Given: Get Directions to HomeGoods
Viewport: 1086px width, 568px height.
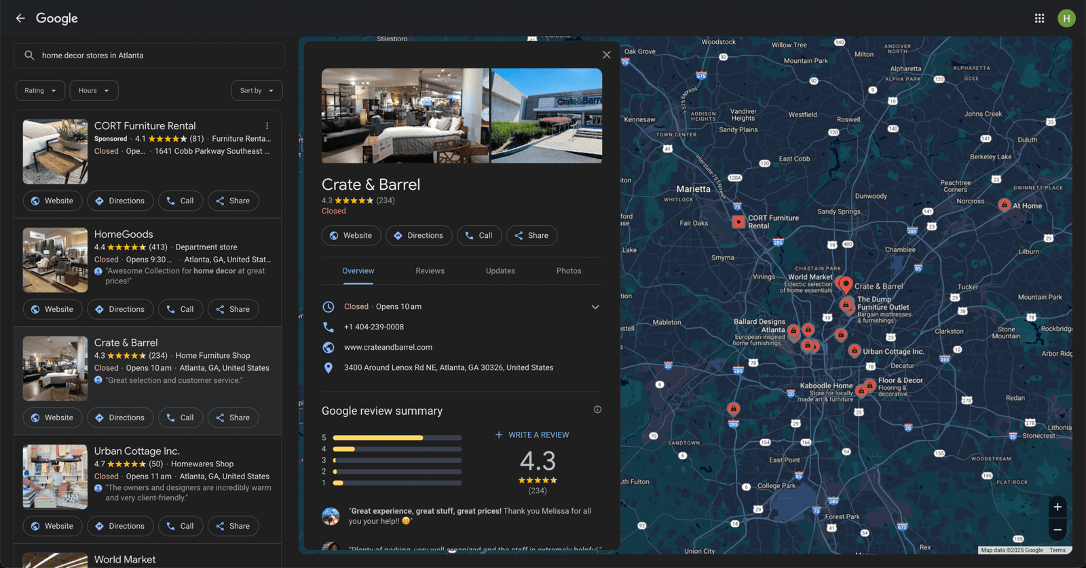Looking at the screenshot, I should 120,309.
